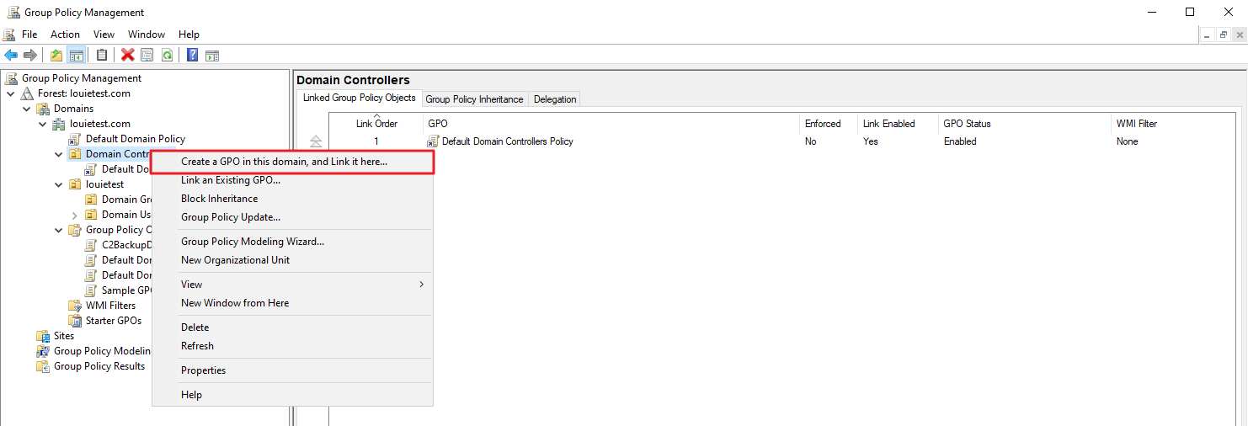Click the Group Policy Management root node icon
This screenshot has height=426, width=1248.
[12, 78]
